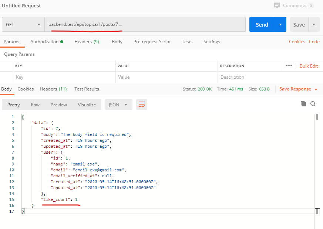This screenshot has width=323, height=229.
Task: Open the three-dots column options
Action: [289, 66]
